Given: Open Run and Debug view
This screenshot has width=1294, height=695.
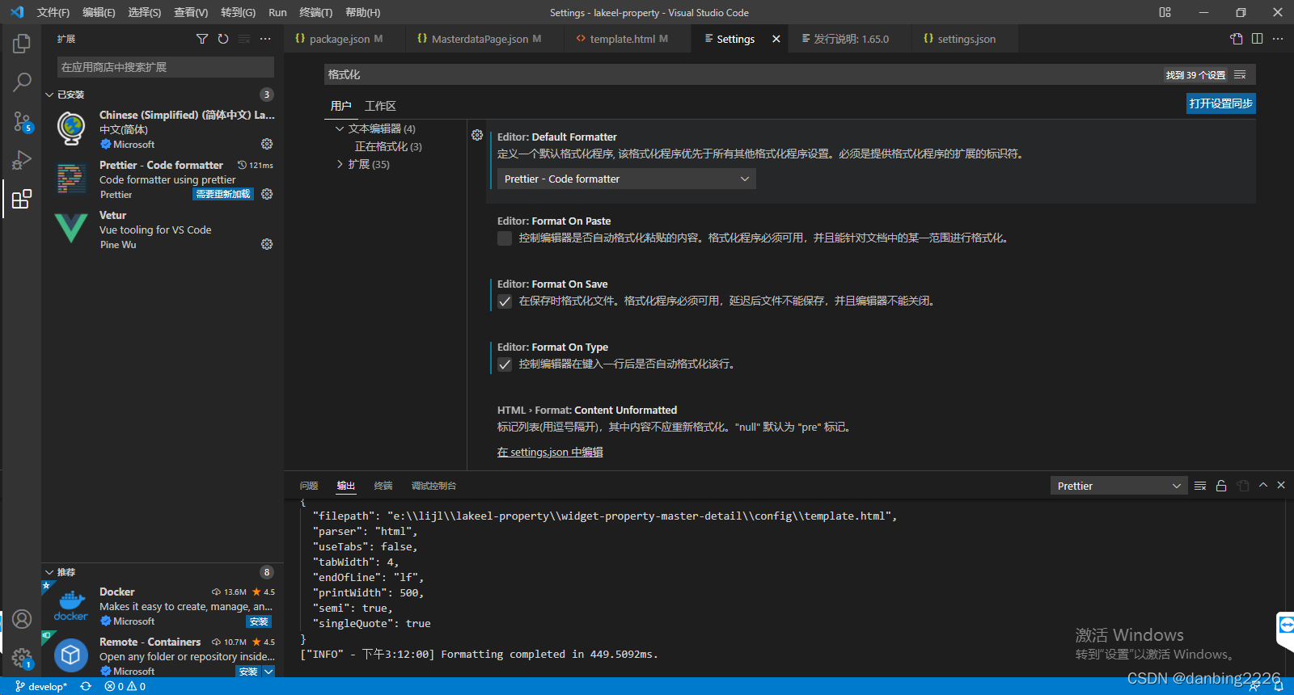Looking at the screenshot, I should pos(22,160).
